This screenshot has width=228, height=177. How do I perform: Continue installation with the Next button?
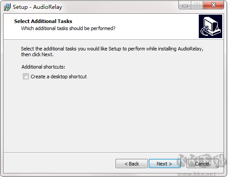(165, 164)
